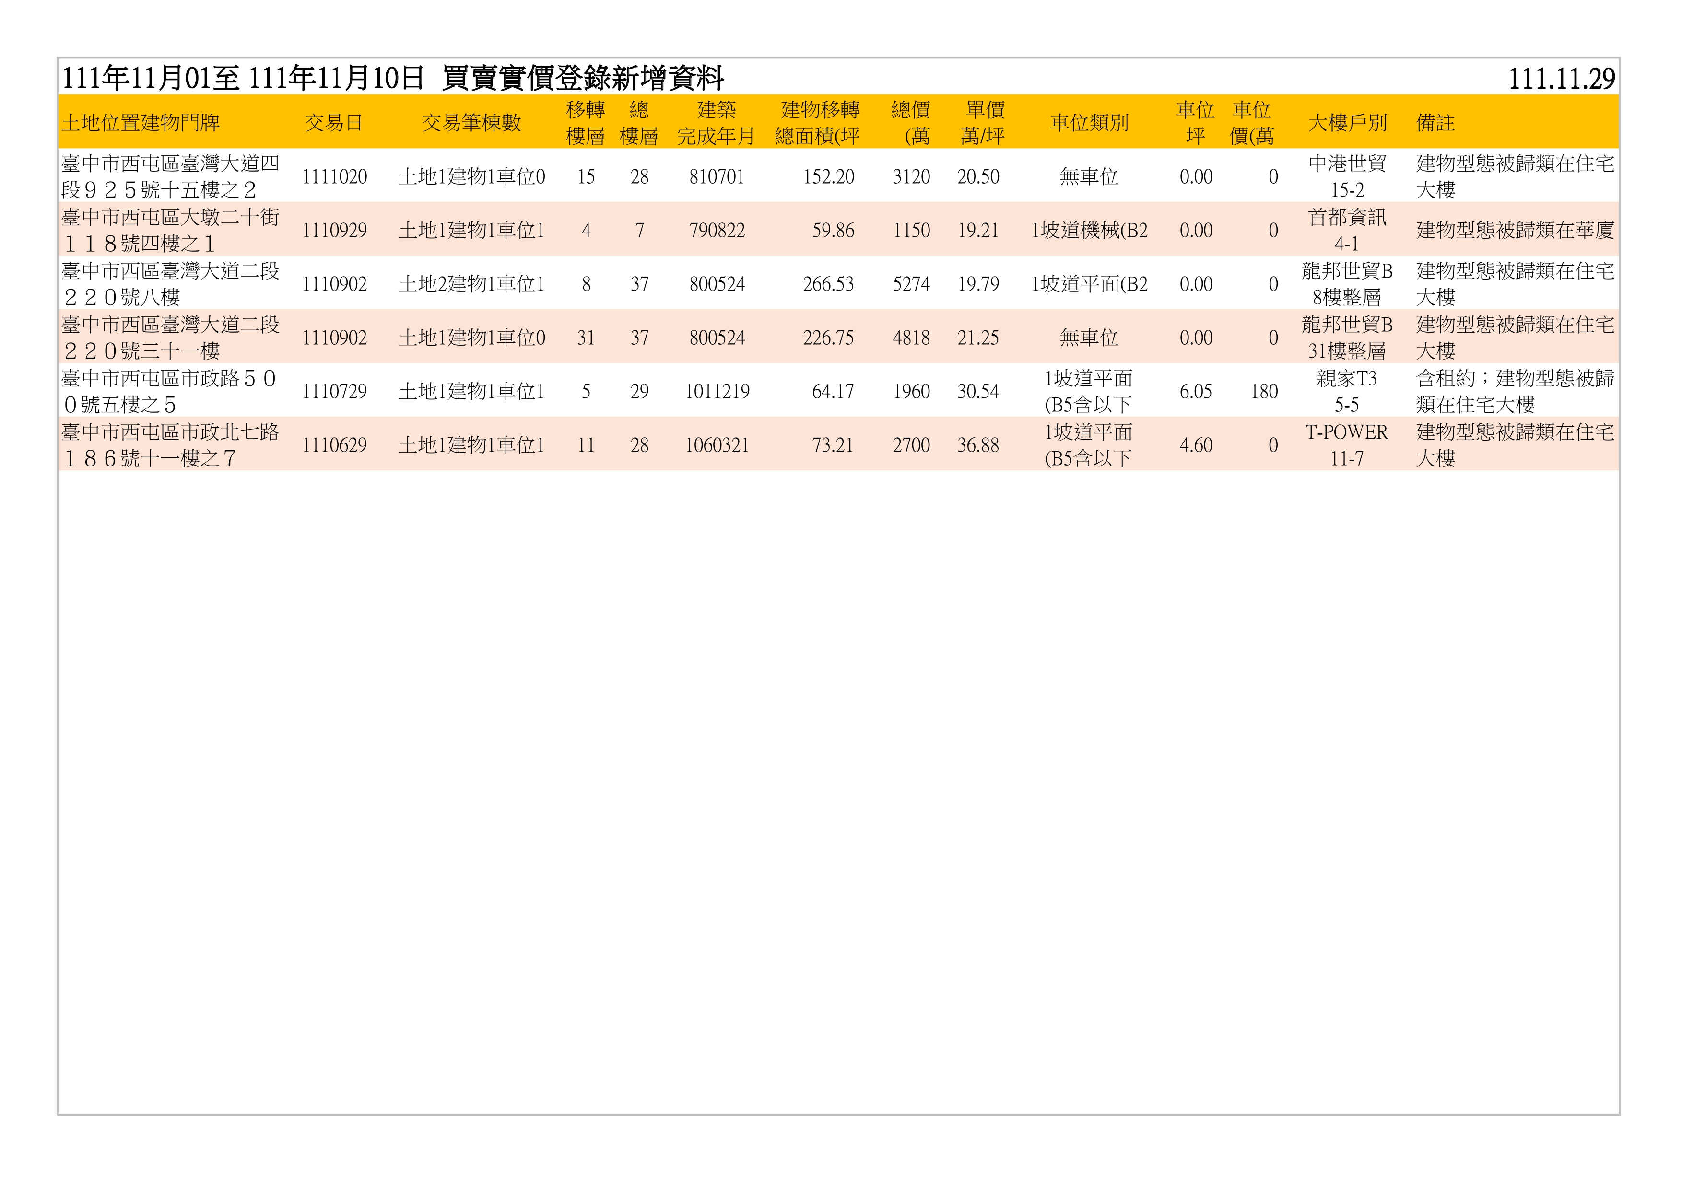
Task: Click unit price 19.79
Action: pyautogui.click(x=978, y=283)
